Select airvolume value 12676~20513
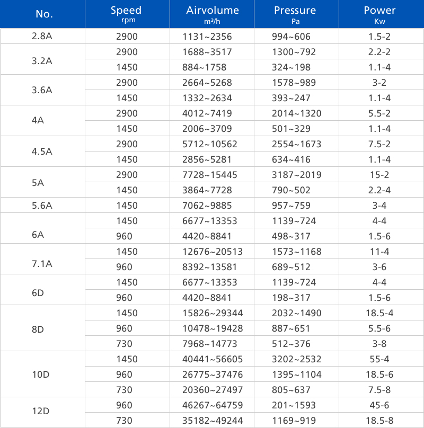The image size is (424, 428). 210,252
